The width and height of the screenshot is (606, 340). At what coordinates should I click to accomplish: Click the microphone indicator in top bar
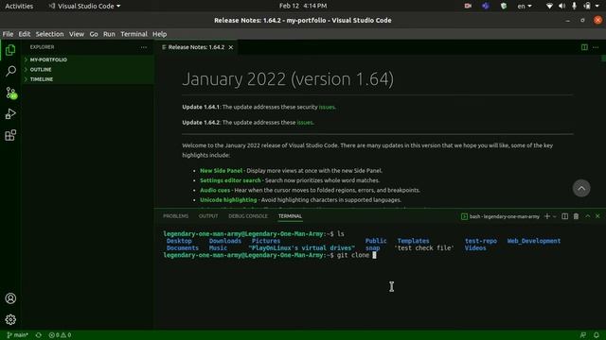click(x=575, y=6)
